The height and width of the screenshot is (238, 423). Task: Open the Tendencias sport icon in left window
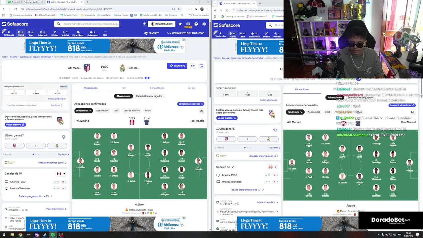tap(9, 33)
